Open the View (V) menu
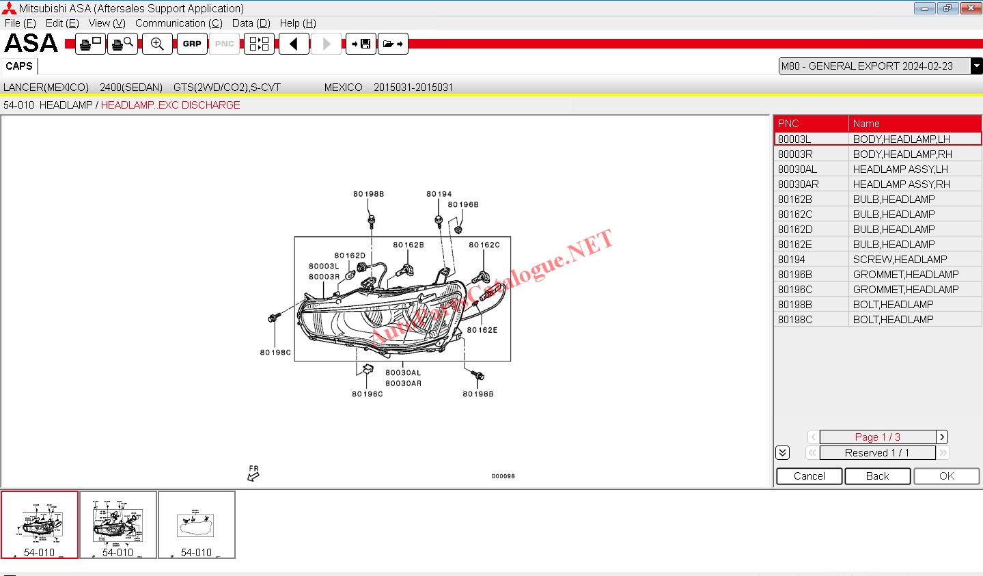The width and height of the screenshot is (983, 576). (x=107, y=23)
